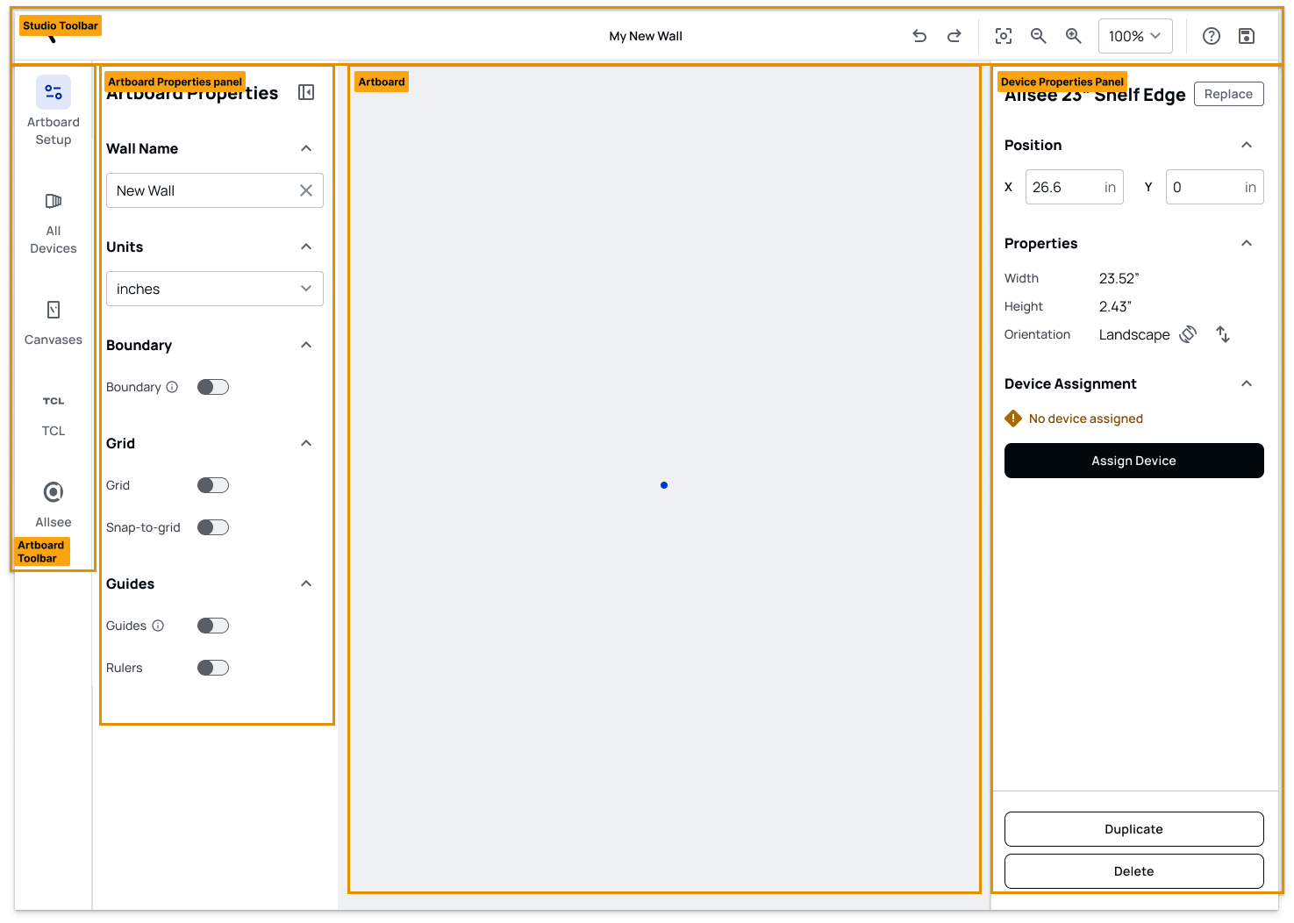Turn on Snap-to-grid
Image resolution: width=1294 pixels, height=923 pixels.
click(x=213, y=527)
